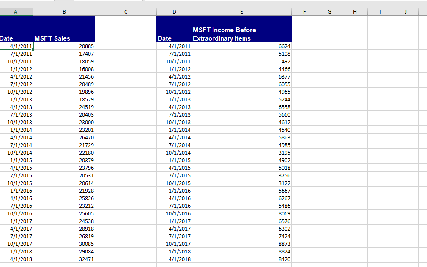Viewport: 427px width, 267px height.
Task: Select column header A
Action: [x=16, y=11]
